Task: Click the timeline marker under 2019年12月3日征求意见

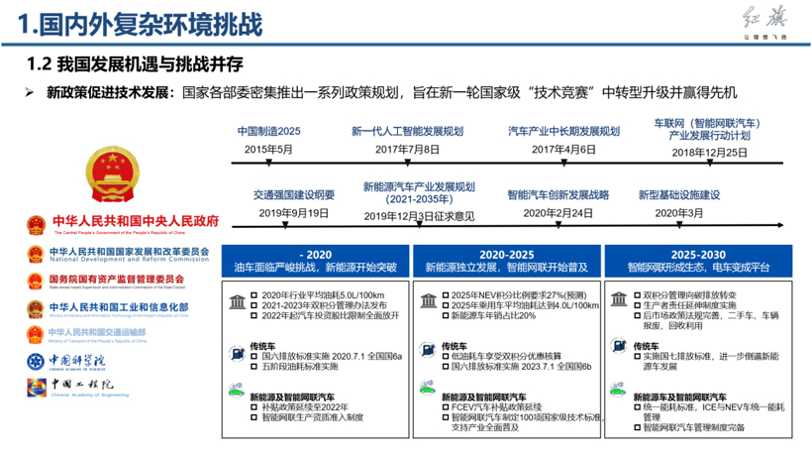Action: (x=419, y=225)
